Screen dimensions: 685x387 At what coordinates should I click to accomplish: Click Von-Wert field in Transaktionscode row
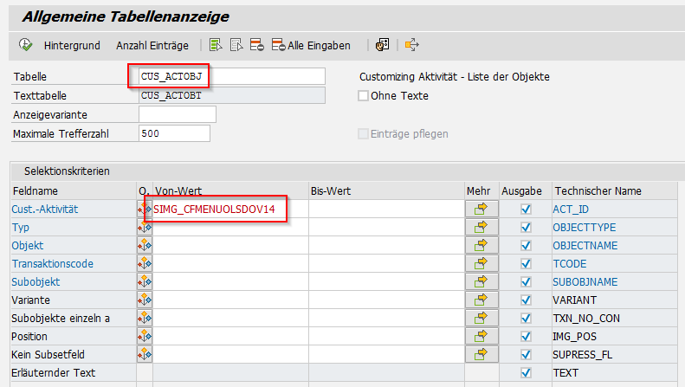(230, 264)
